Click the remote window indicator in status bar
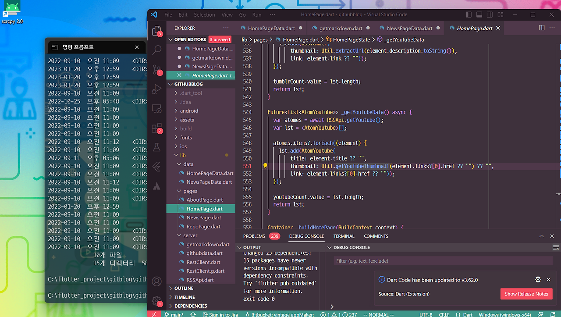This screenshot has height=317, width=561. pos(154,314)
